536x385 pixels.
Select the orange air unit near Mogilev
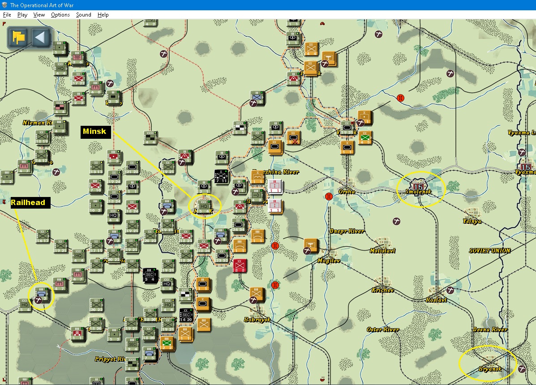(310, 246)
